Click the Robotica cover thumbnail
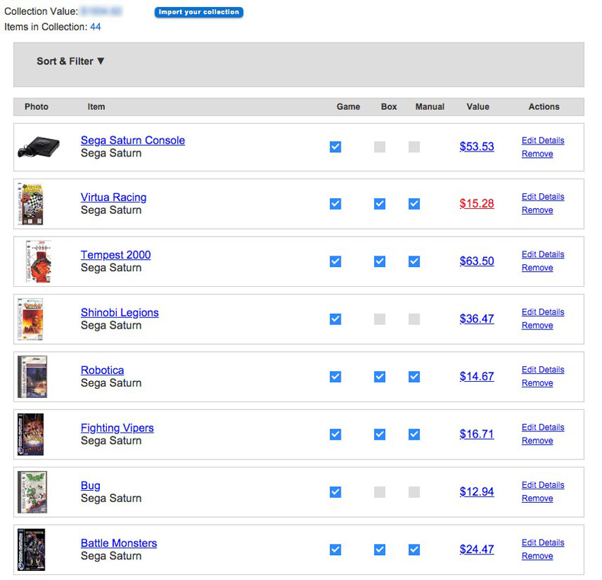 click(x=33, y=377)
